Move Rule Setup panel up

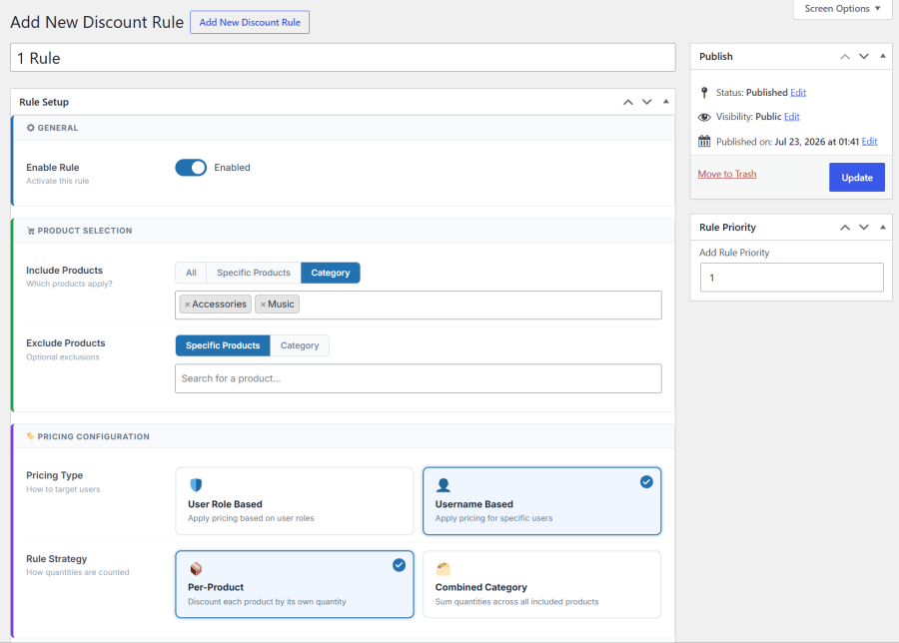628,102
